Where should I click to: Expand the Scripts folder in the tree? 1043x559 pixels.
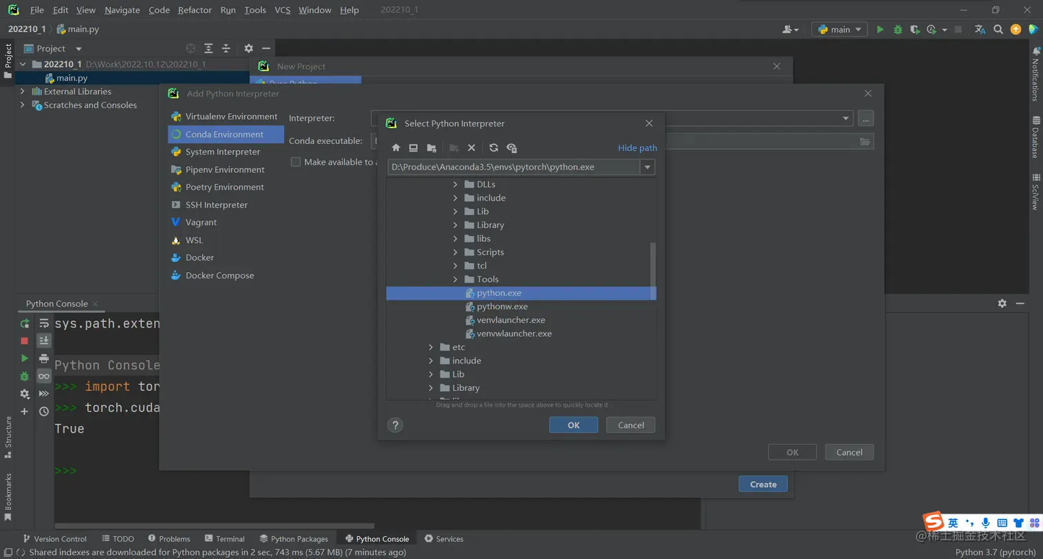pyautogui.click(x=455, y=252)
